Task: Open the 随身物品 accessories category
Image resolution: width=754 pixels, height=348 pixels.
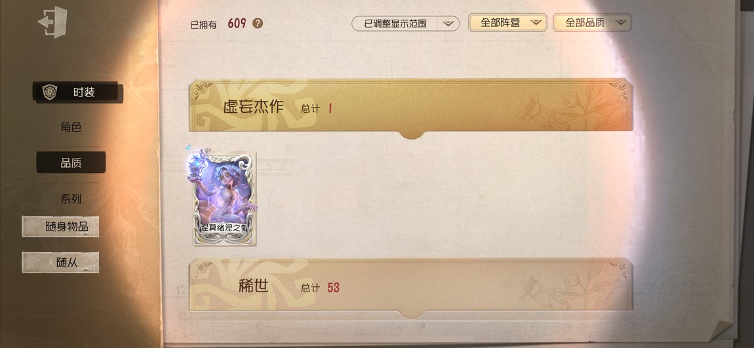Action: tap(60, 226)
